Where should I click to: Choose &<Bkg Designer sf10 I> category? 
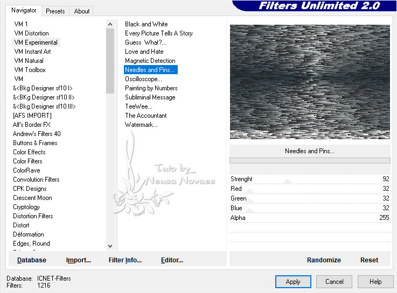point(43,88)
